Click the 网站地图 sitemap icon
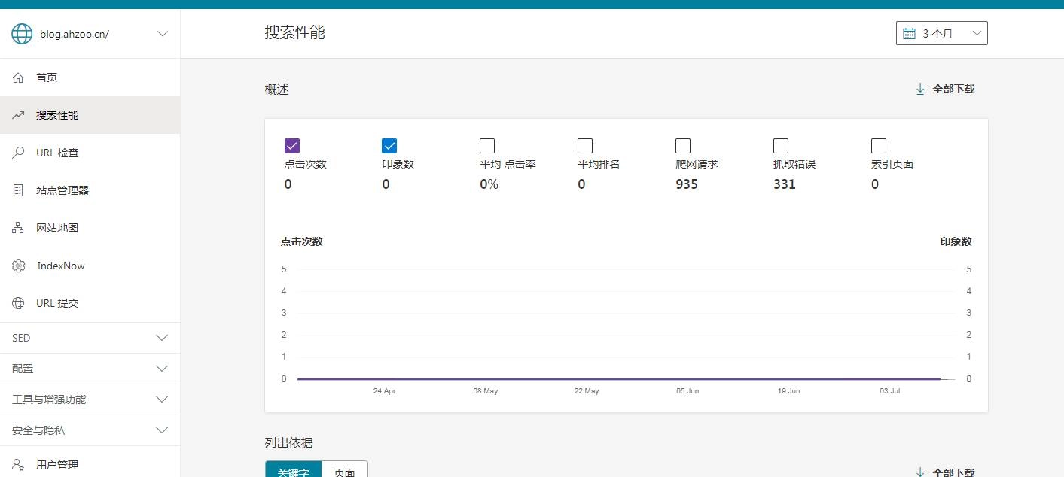 coord(19,228)
